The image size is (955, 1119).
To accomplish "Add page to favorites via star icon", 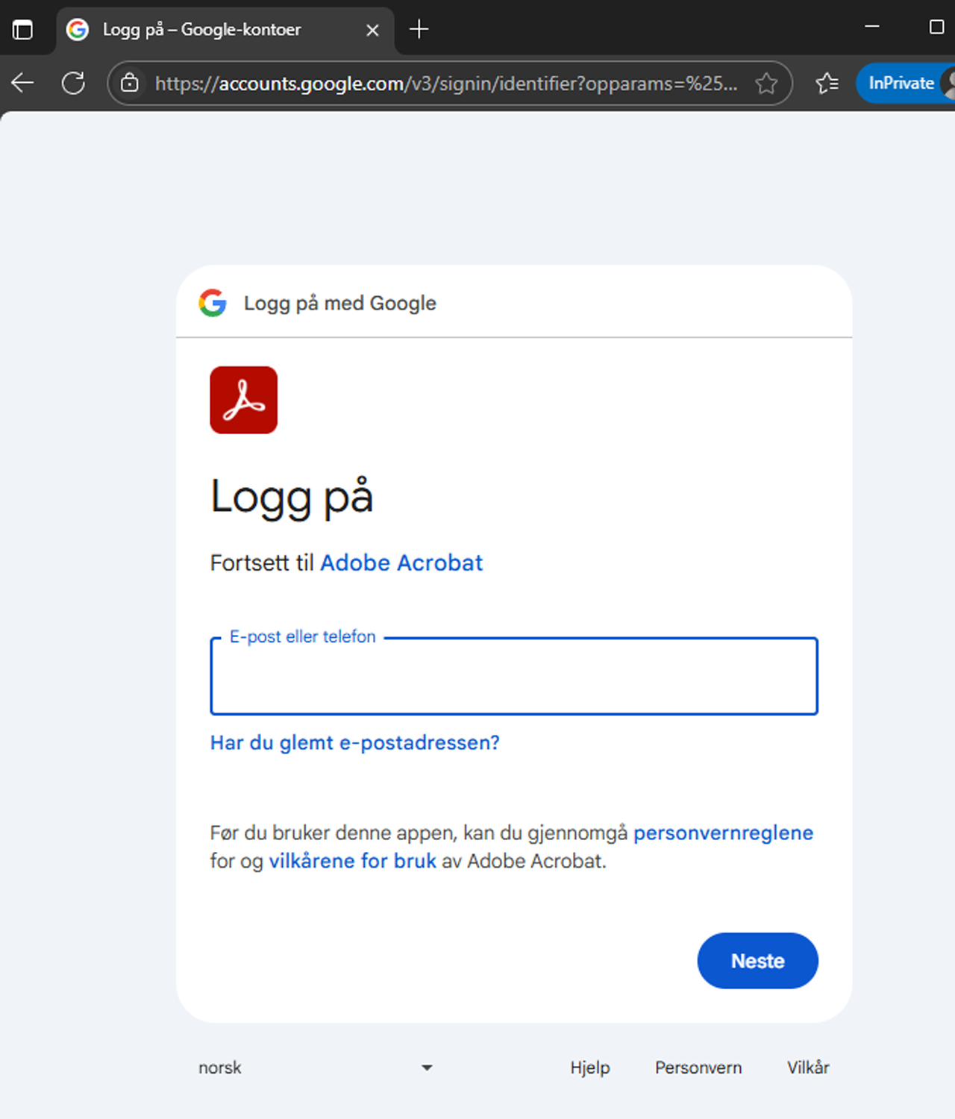I will click(x=766, y=84).
